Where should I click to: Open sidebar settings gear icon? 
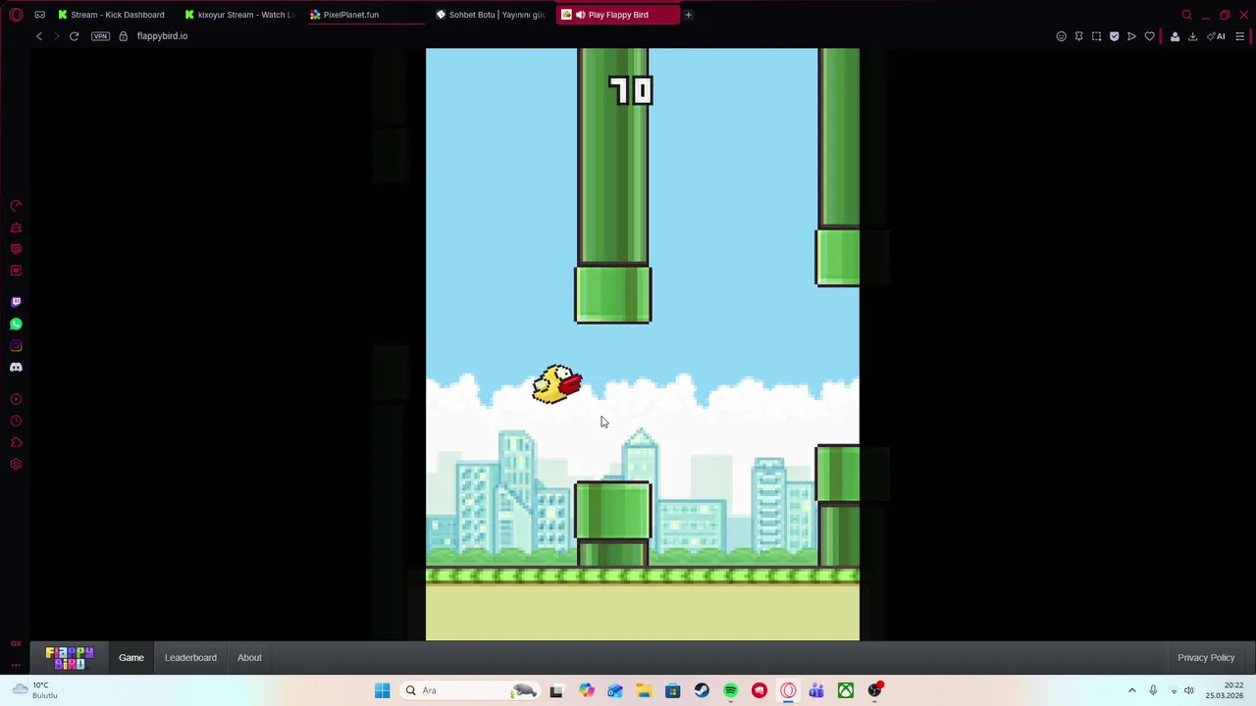tap(16, 464)
